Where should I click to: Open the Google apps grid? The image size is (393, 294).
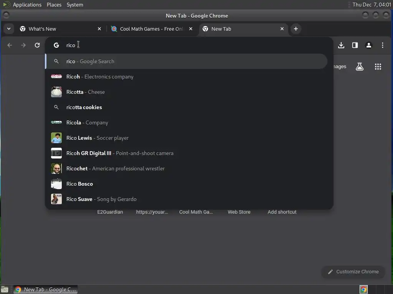tap(378, 67)
